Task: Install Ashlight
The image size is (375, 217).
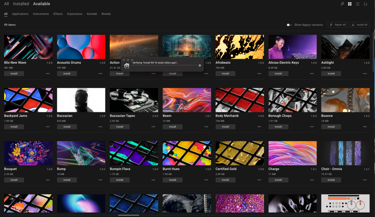Action: coord(331,74)
